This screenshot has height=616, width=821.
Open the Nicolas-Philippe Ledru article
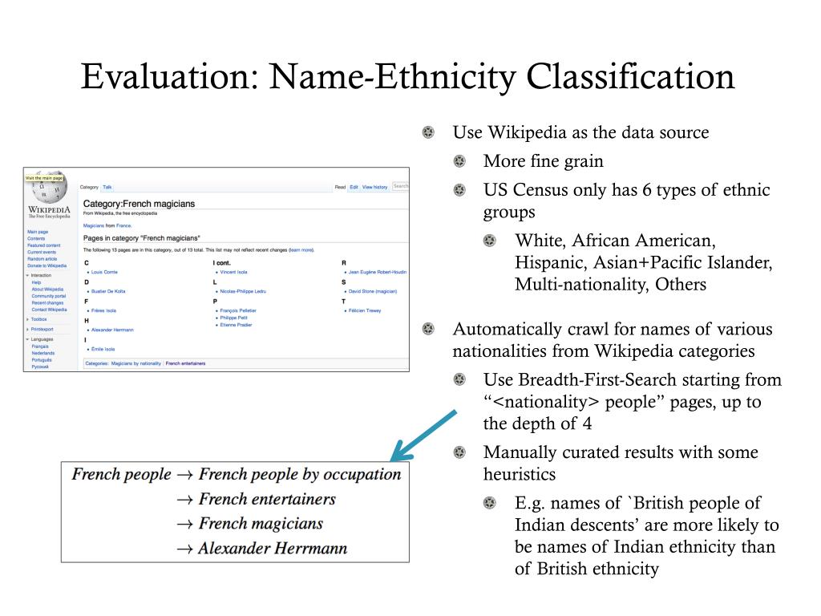click(243, 291)
